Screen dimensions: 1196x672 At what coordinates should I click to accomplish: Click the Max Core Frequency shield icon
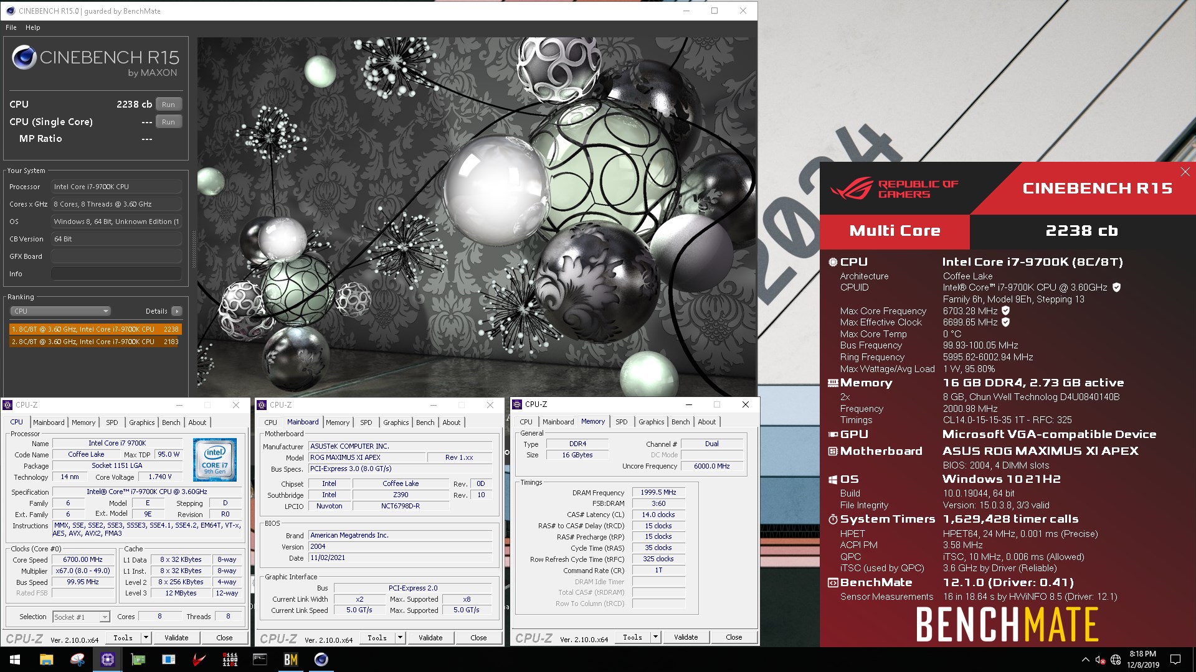(1005, 310)
